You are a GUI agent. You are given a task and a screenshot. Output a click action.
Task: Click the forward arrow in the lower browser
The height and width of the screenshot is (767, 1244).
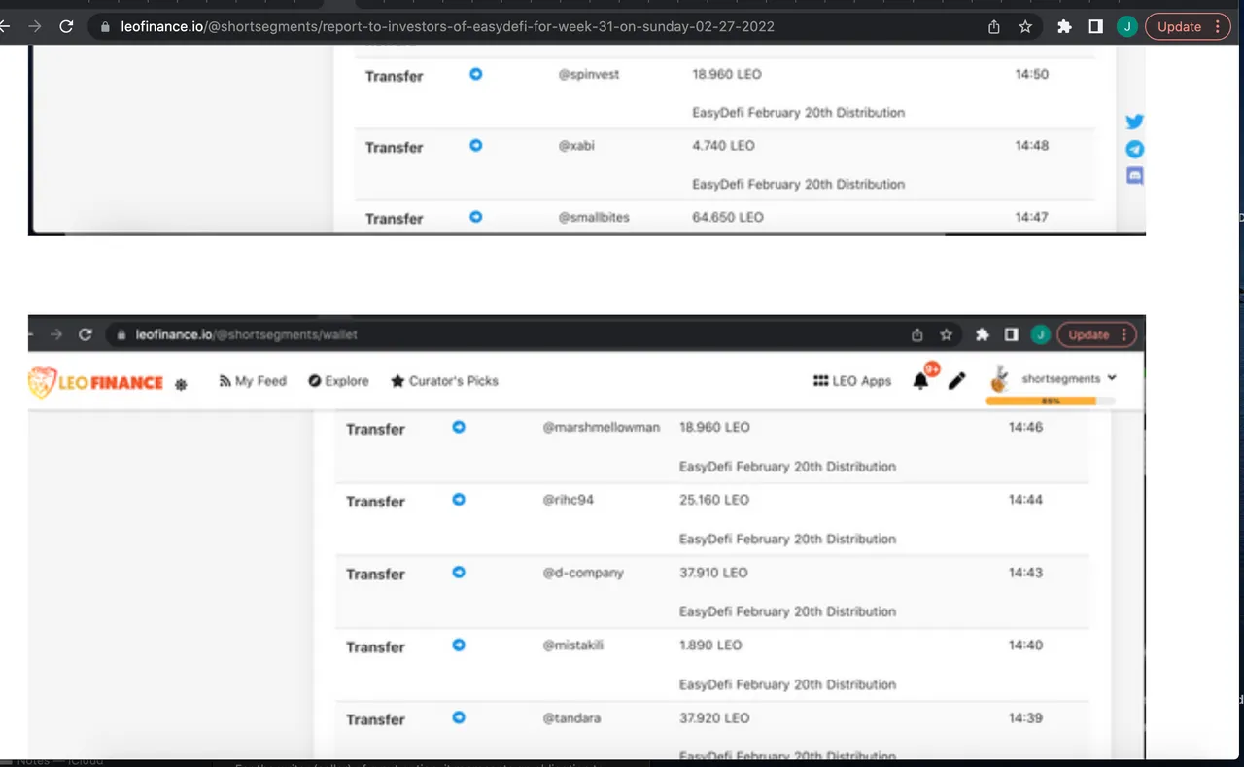tap(56, 334)
